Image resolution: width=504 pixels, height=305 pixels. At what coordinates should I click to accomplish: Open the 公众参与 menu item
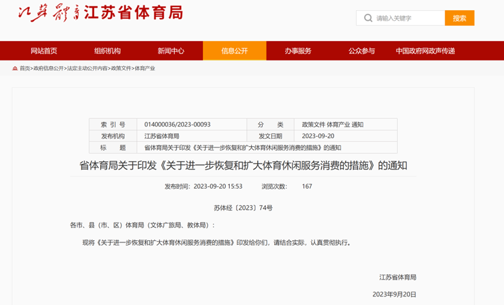pyautogui.click(x=361, y=51)
